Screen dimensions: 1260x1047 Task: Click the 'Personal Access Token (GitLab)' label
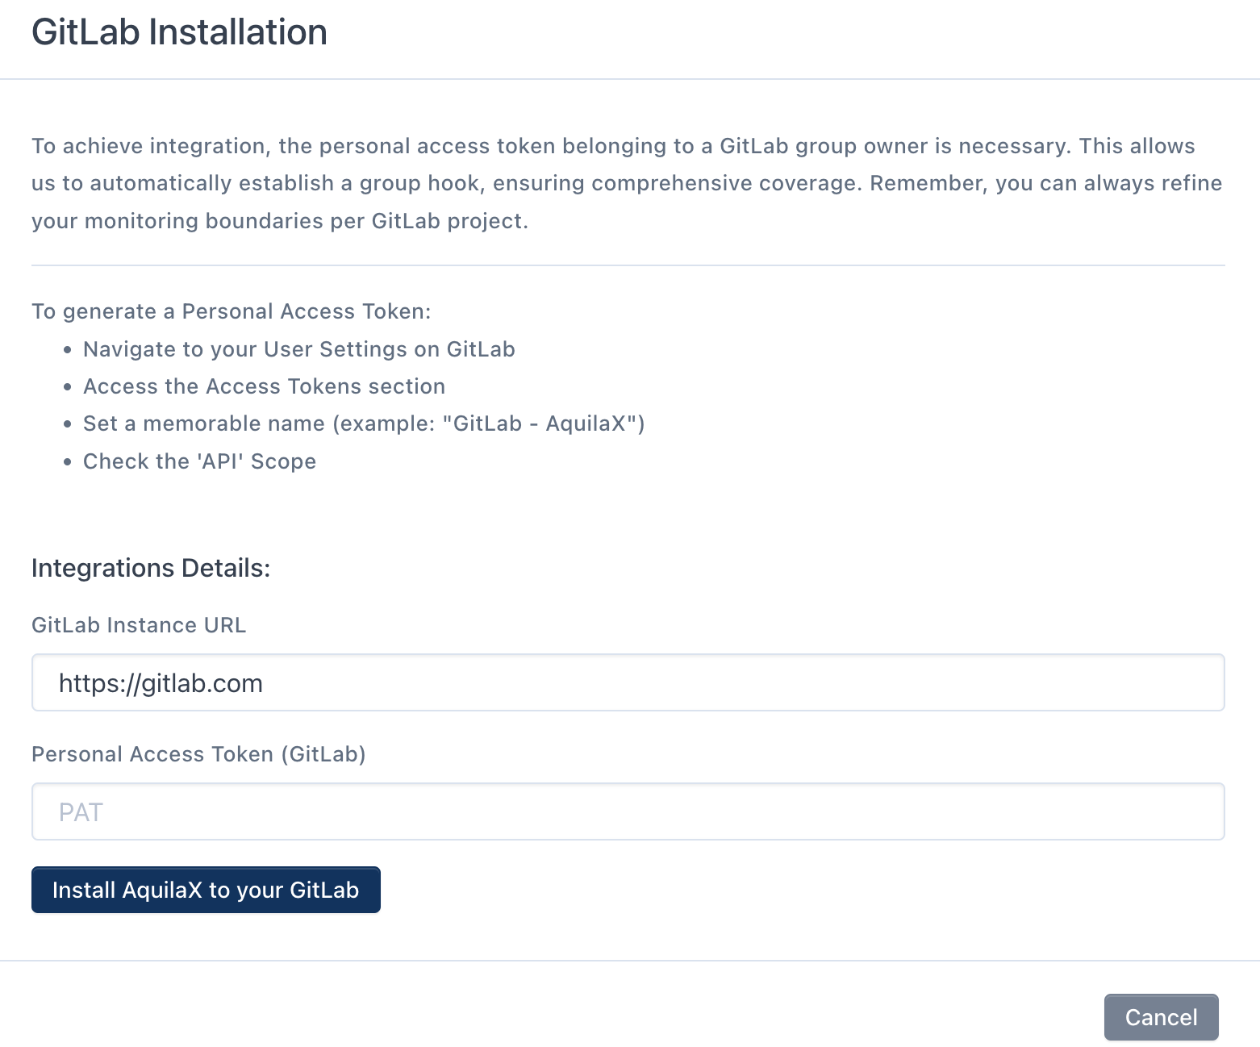tap(198, 754)
